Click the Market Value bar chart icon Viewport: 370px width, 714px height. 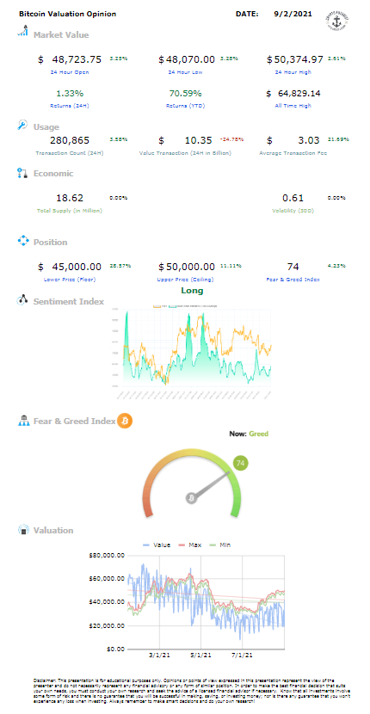click(22, 32)
